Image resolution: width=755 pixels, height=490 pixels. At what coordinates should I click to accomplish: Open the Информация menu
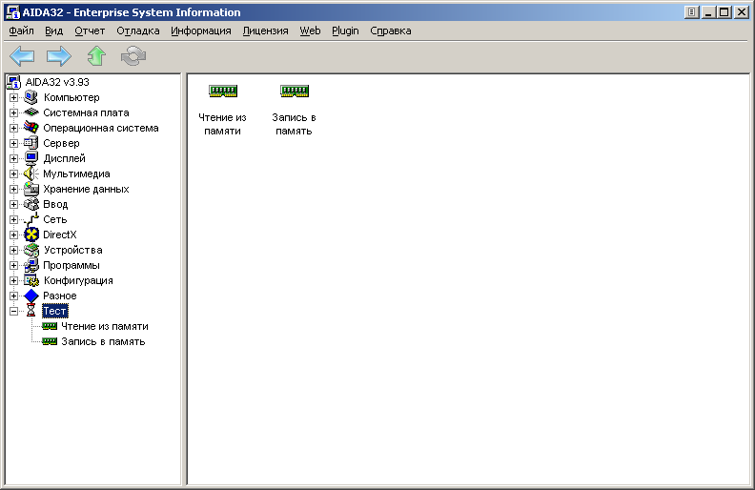pos(201,31)
